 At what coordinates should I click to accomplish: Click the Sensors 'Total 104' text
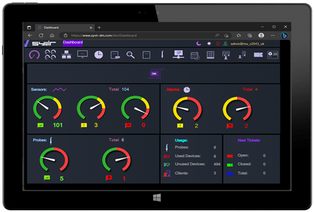pos(119,90)
